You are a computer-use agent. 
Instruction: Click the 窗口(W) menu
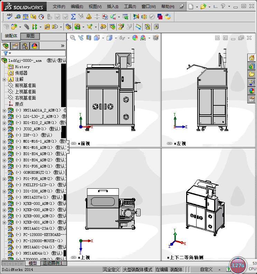(x=149, y=7)
